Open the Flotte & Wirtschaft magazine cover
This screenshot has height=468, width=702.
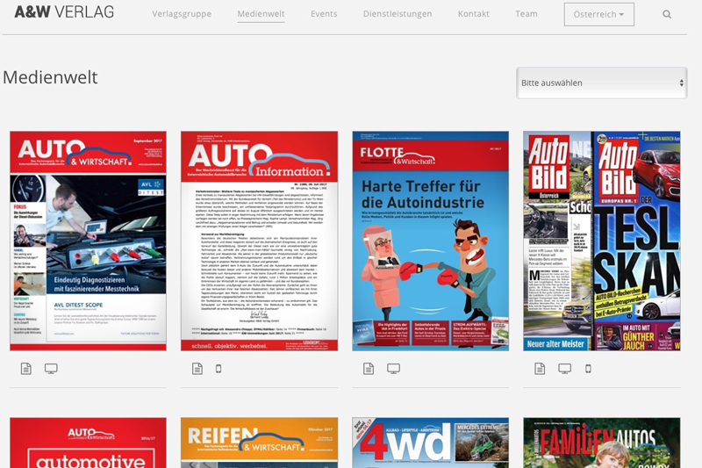pos(430,241)
